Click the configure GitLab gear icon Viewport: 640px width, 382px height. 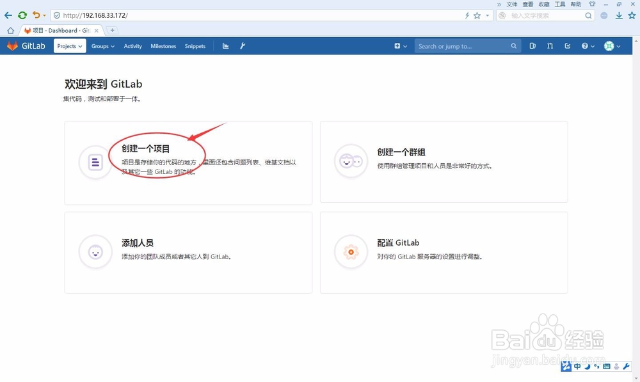(x=351, y=252)
